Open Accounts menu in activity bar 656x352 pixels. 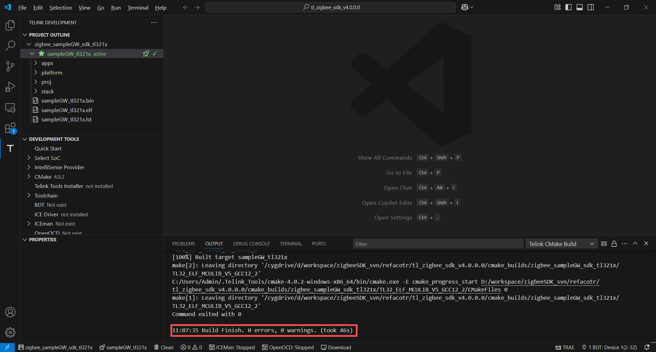pyautogui.click(x=10, y=312)
